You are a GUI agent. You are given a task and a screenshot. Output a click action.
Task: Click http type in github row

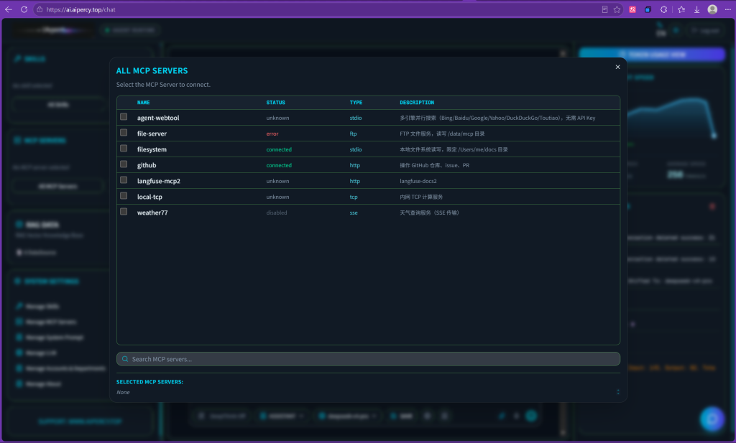click(x=354, y=165)
